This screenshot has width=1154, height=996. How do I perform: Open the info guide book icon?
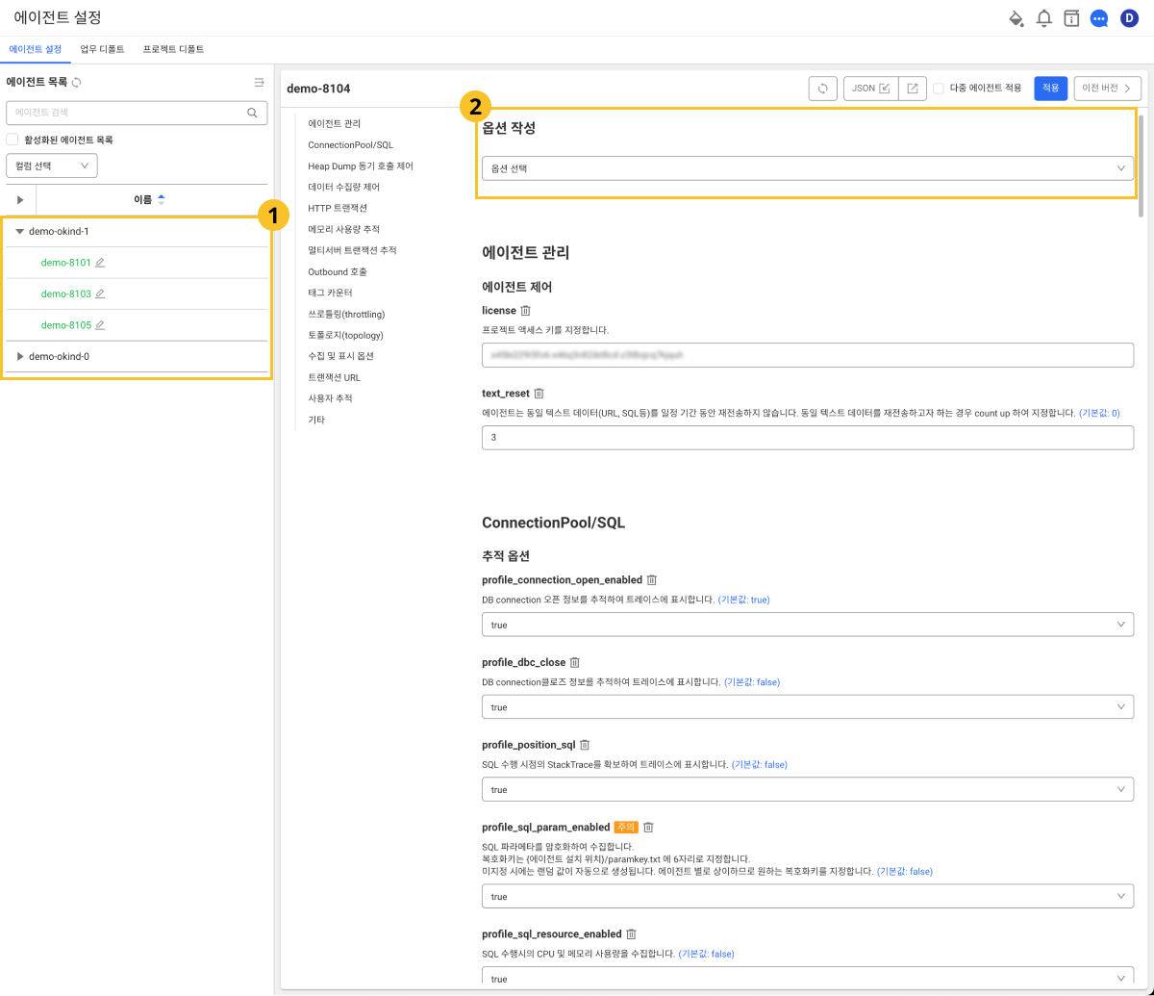(x=1071, y=18)
